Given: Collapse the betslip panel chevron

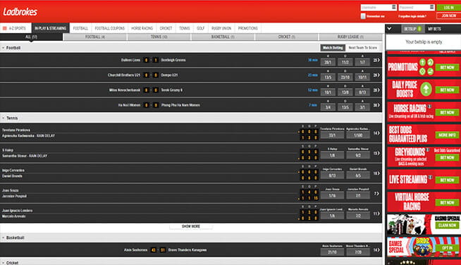Looking at the screenshot, I should click(390, 29).
